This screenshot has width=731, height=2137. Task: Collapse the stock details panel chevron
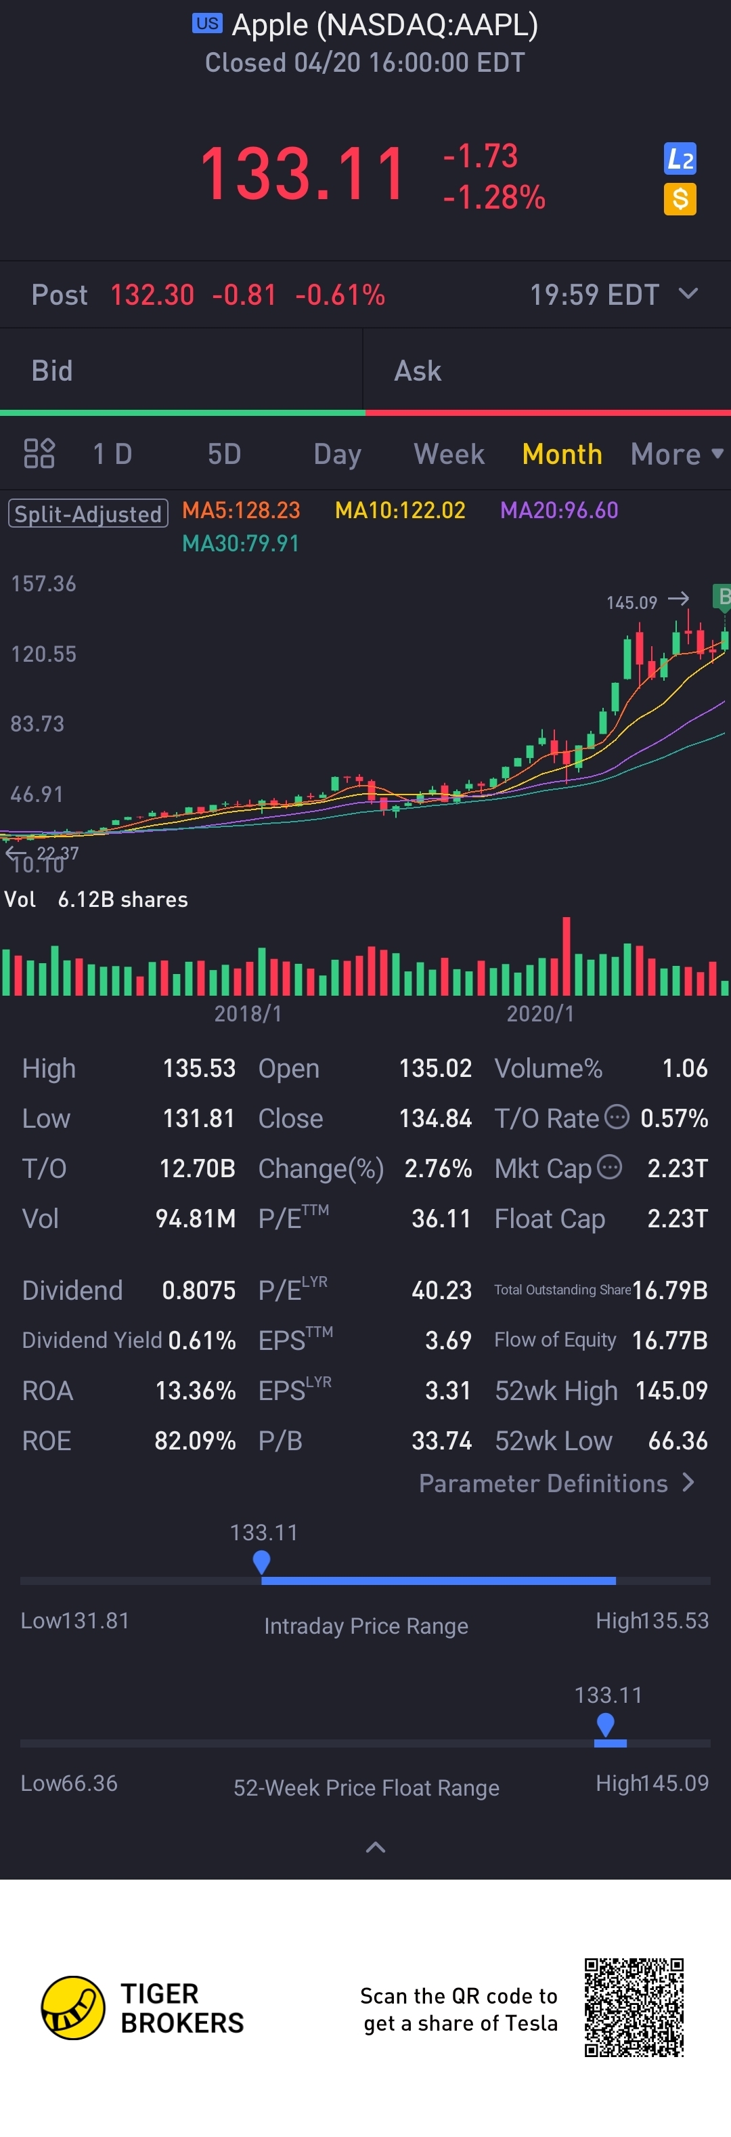pos(376,1846)
